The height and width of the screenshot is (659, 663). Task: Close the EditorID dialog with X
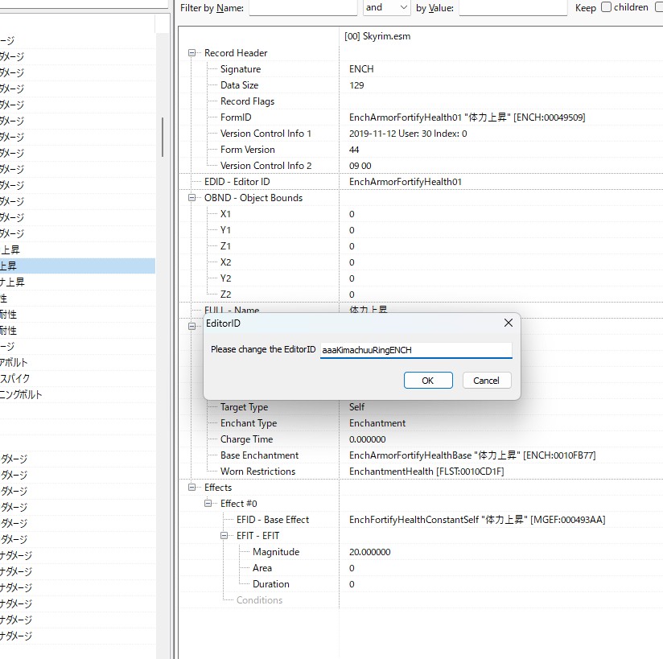pyautogui.click(x=508, y=323)
